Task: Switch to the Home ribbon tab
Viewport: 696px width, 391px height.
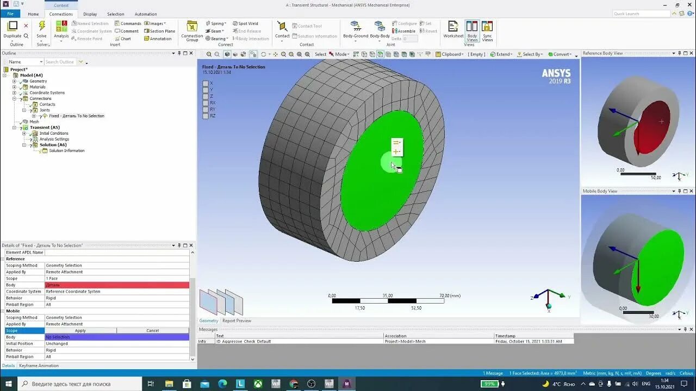Action: tap(33, 14)
